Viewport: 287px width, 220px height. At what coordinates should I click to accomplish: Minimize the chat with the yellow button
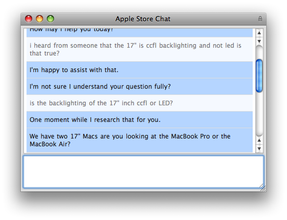40,19
